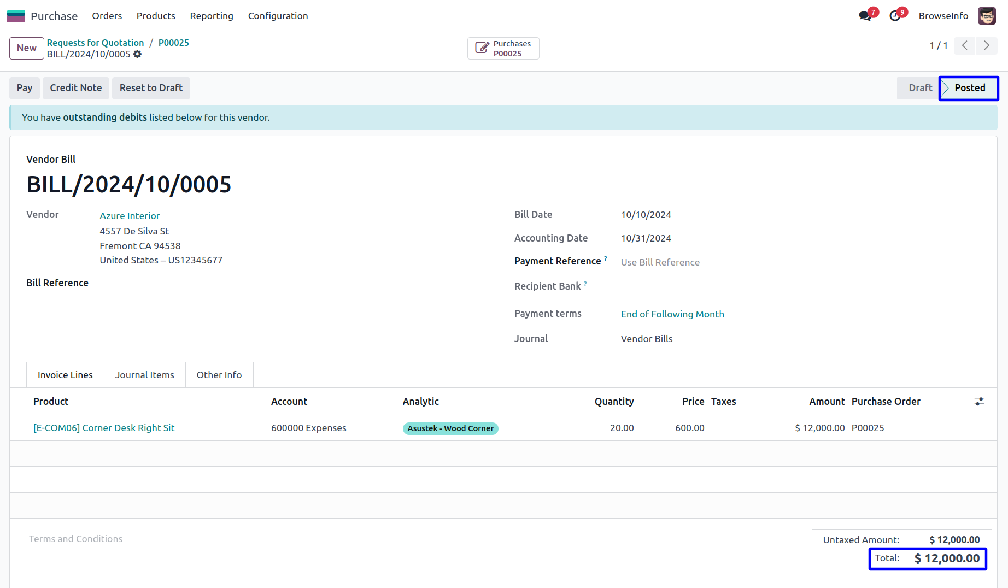Click the Purchases P00025 smart button
Viewport: 1008px width, 588px height.
(x=503, y=48)
